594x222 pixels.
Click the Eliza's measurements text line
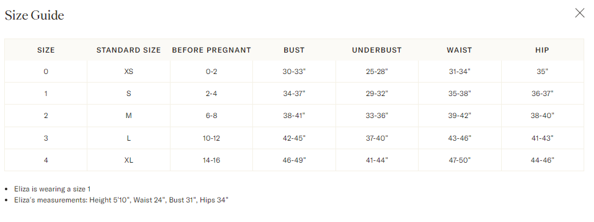(121, 199)
